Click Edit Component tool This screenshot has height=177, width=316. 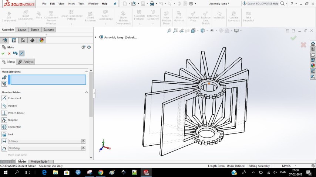(9, 17)
